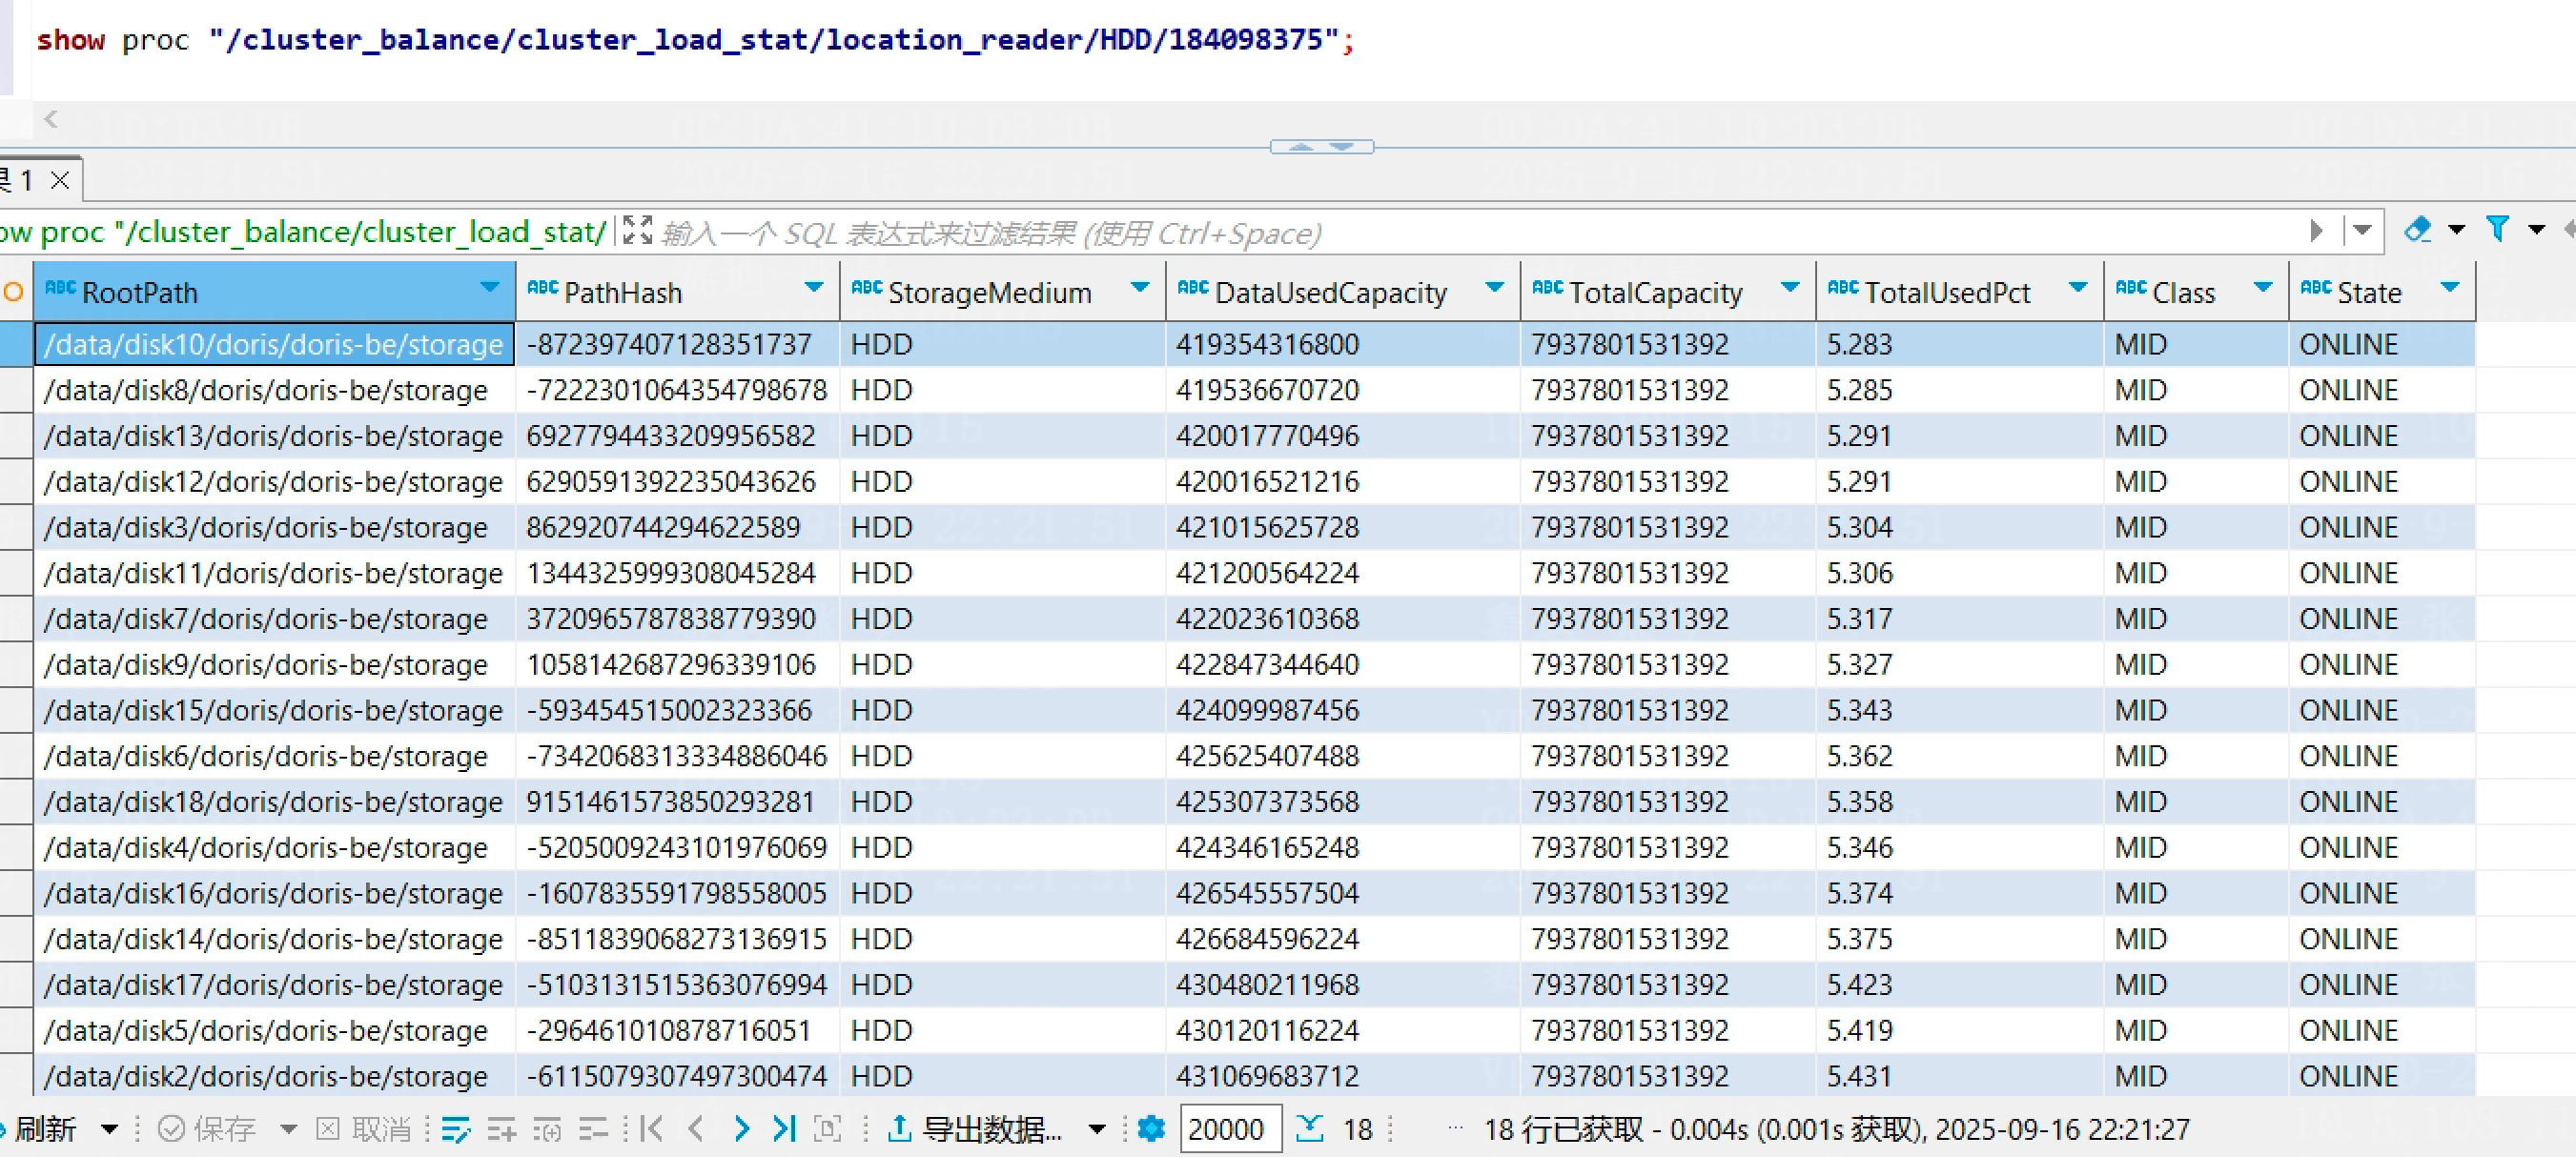Viewport: 2576px width, 1157px height.
Task: Select the TotalUsedPct column header
Action: coord(1959,292)
